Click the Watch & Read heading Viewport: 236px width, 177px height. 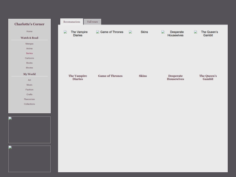coord(30,38)
